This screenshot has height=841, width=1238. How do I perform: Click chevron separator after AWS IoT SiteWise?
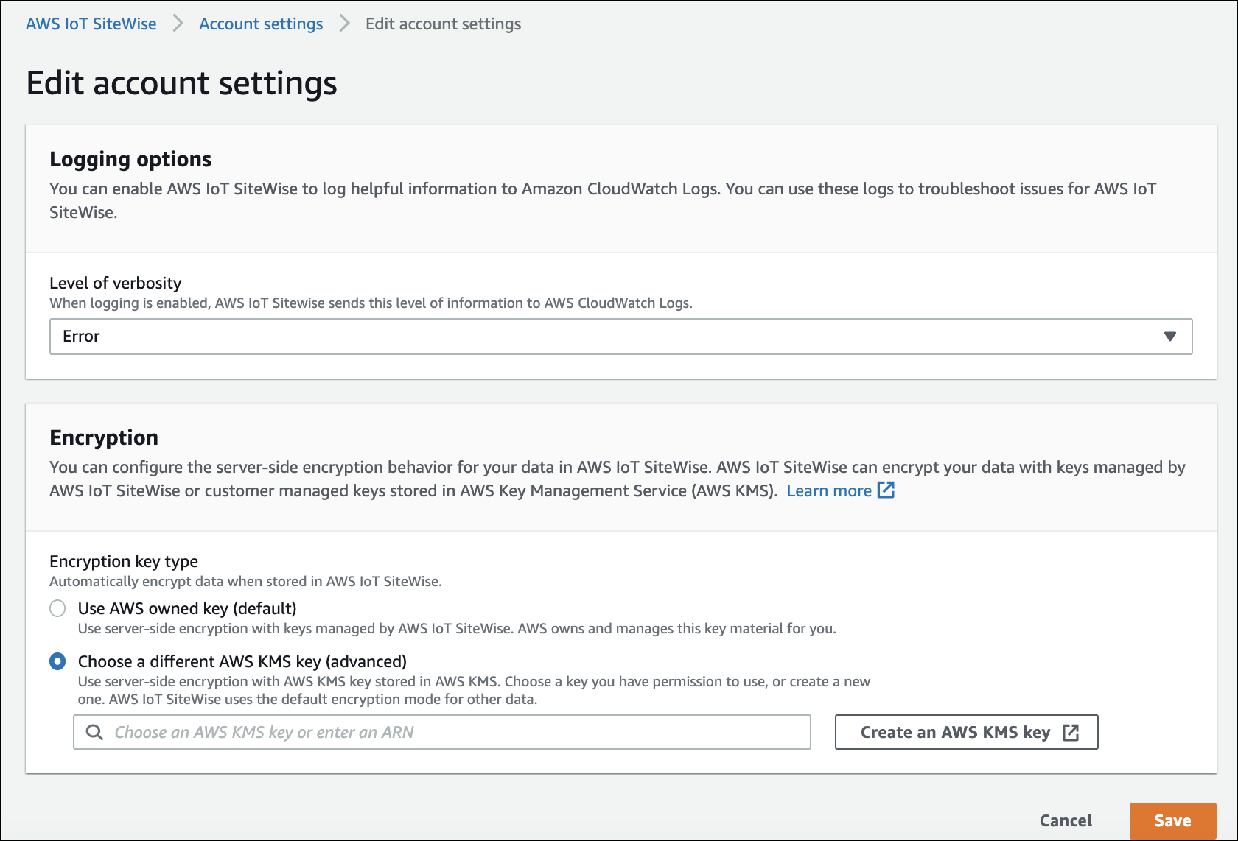[x=178, y=24]
